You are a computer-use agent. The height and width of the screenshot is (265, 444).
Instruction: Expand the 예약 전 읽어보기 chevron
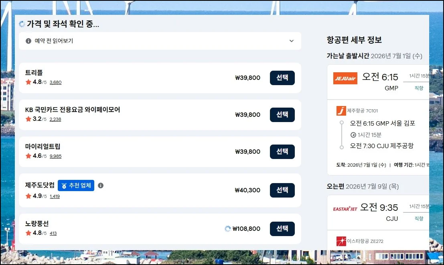coord(292,41)
